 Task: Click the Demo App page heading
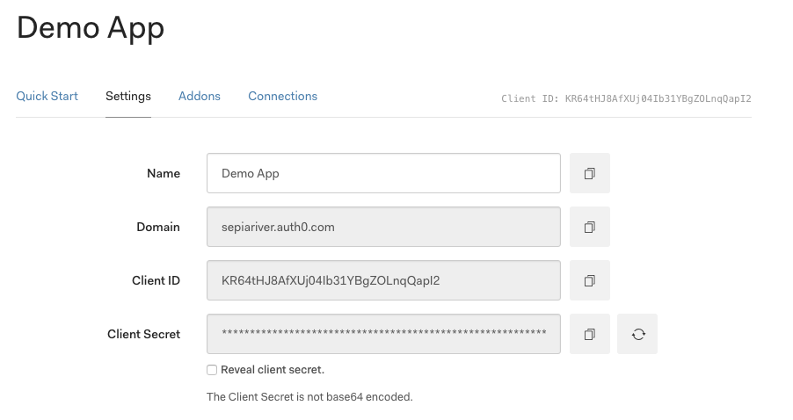pyautogui.click(x=91, y=28)
